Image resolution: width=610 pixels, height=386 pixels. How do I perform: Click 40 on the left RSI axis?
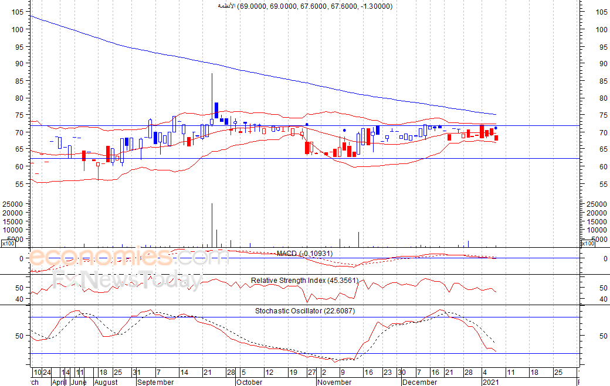(x=19, y=299)
